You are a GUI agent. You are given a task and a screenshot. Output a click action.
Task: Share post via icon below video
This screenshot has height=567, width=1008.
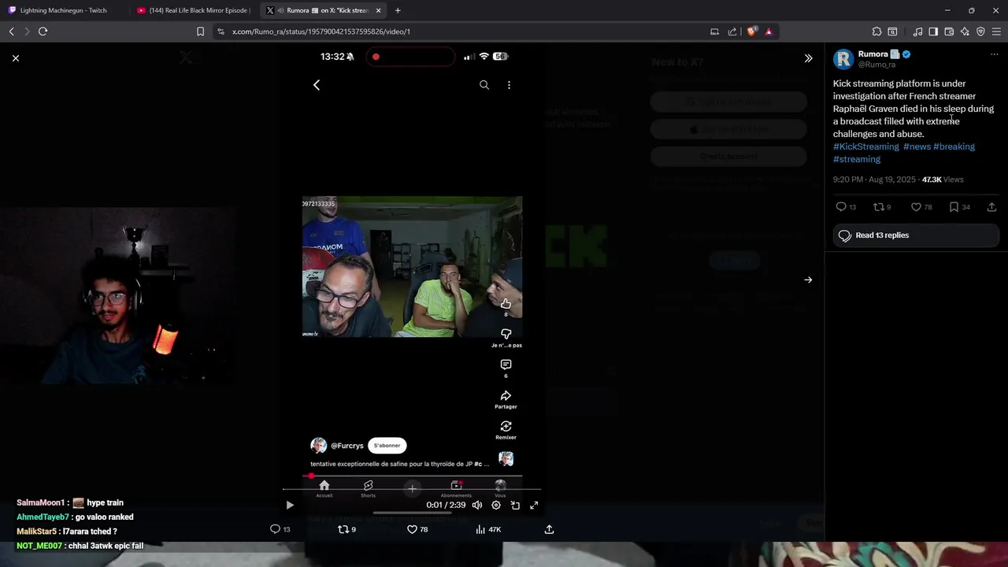click(549, 529)
